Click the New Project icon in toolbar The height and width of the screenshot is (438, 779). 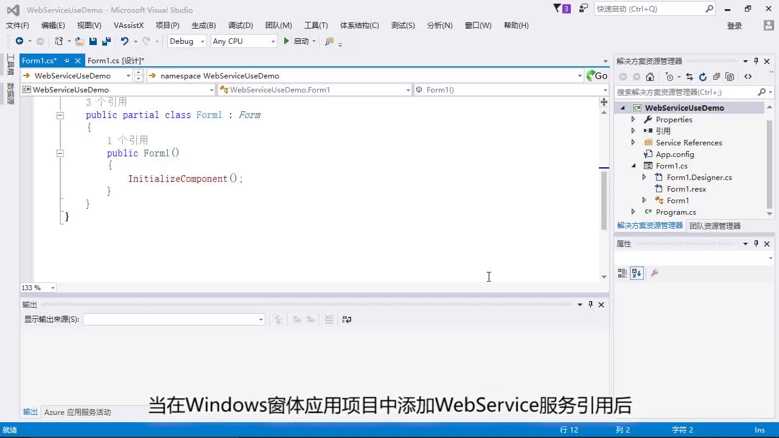click(59, 41)
